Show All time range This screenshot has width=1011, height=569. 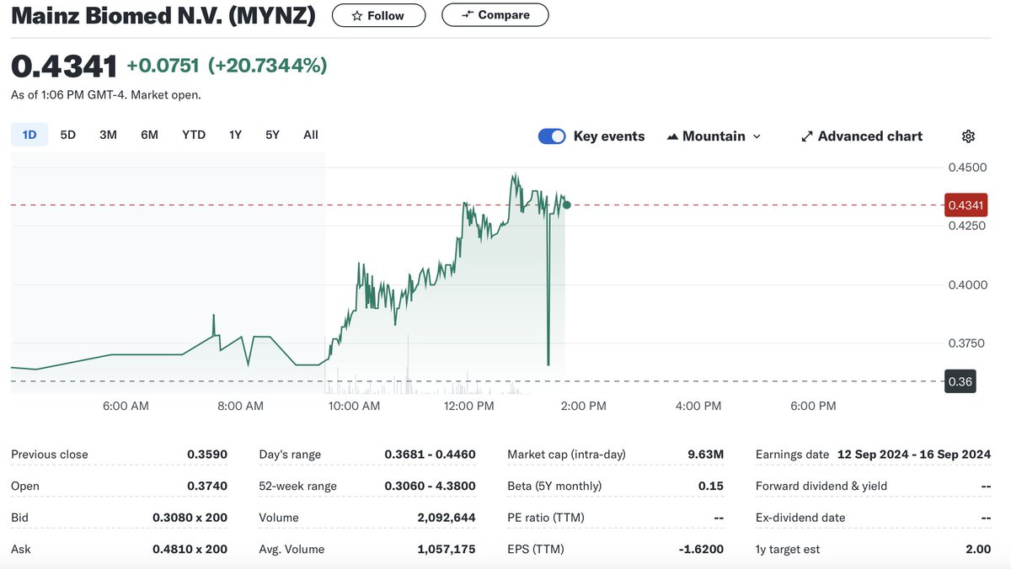(x=311, y=135)
